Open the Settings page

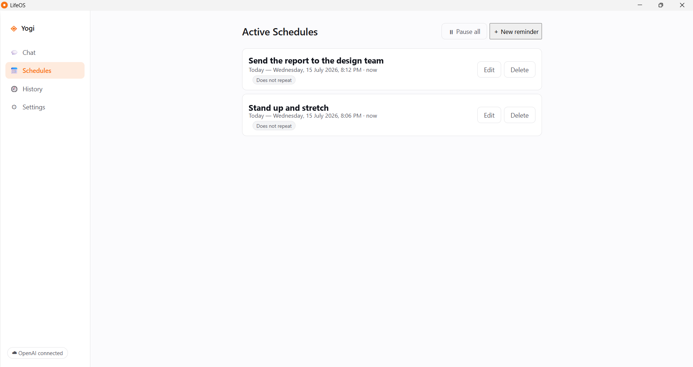point(45,107)
